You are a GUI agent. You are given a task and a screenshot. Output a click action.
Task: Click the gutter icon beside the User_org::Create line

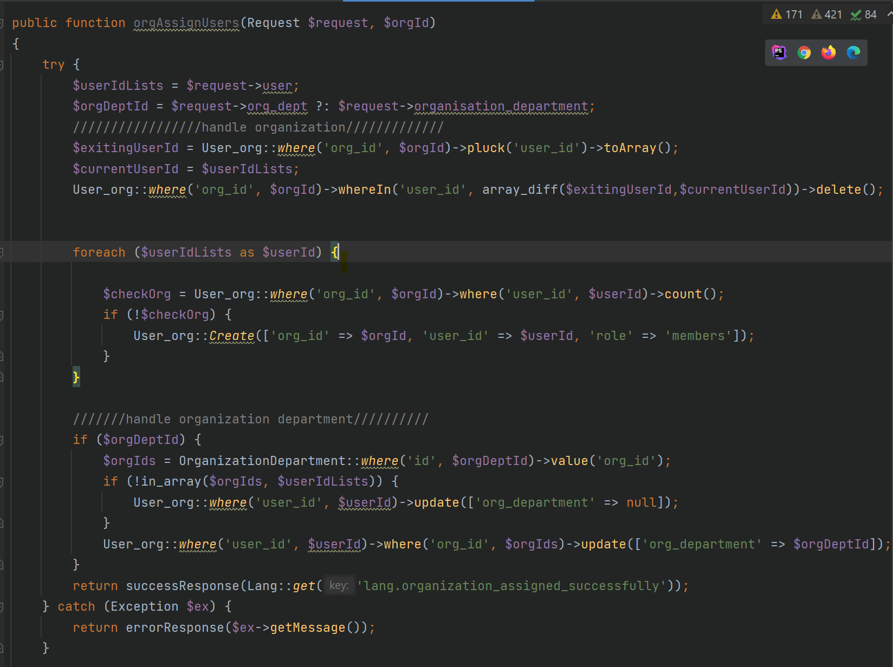tap(2, 335)
